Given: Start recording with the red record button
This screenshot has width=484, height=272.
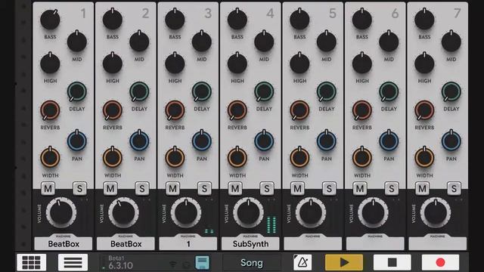Looking at the screenshot, I should (440, 262).
